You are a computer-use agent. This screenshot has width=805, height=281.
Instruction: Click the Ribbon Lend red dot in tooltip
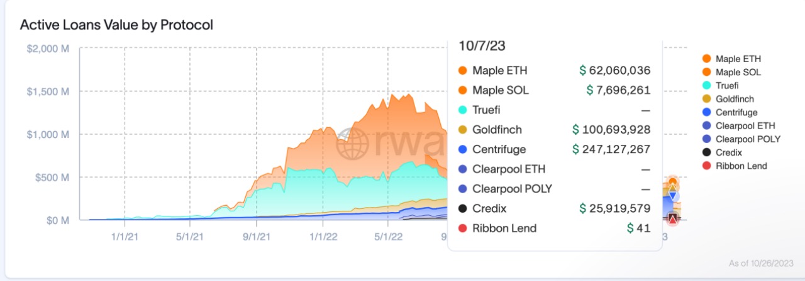(x=464, y=228)
